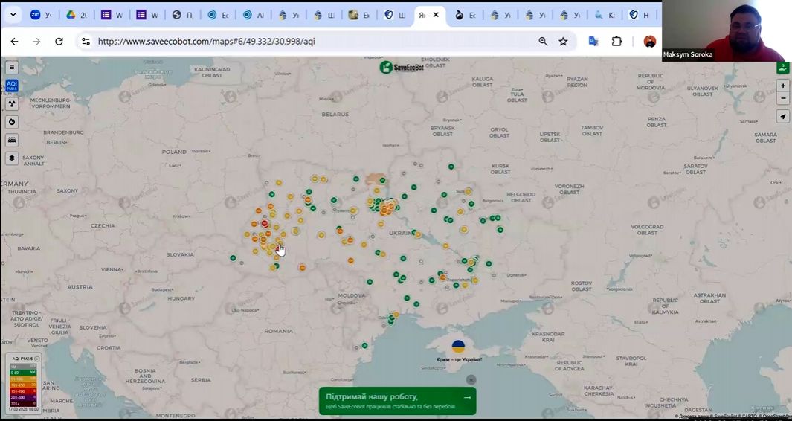Click the SaveEcoBot logo at top

(x=401, y=68)
